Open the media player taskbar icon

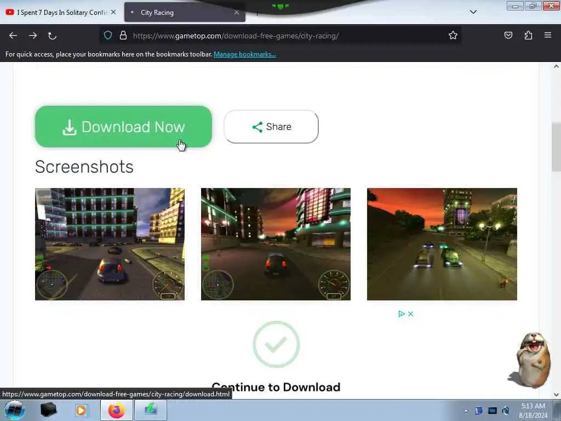click(x=81, y=410)
